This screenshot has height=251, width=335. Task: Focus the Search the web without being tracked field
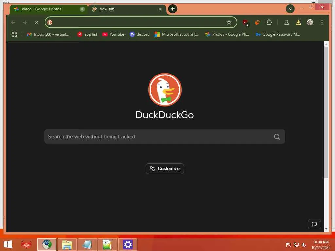point(165,137)
